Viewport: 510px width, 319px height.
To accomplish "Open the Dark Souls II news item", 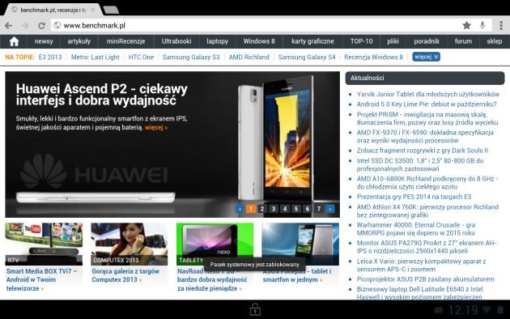I will (x=423, y=151).
